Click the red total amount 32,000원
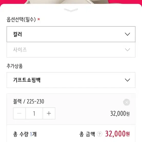Screen dimensions: 142x142 click(x=117, y=134)
